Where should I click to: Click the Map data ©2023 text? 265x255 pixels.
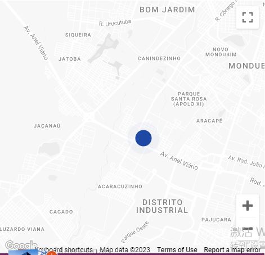click(x=125, y=250)
